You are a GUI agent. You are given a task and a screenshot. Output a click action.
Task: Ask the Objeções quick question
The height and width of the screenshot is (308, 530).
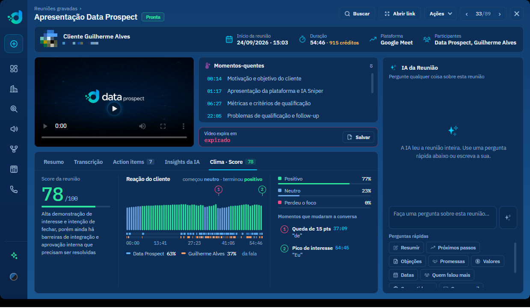coord(407,261)
